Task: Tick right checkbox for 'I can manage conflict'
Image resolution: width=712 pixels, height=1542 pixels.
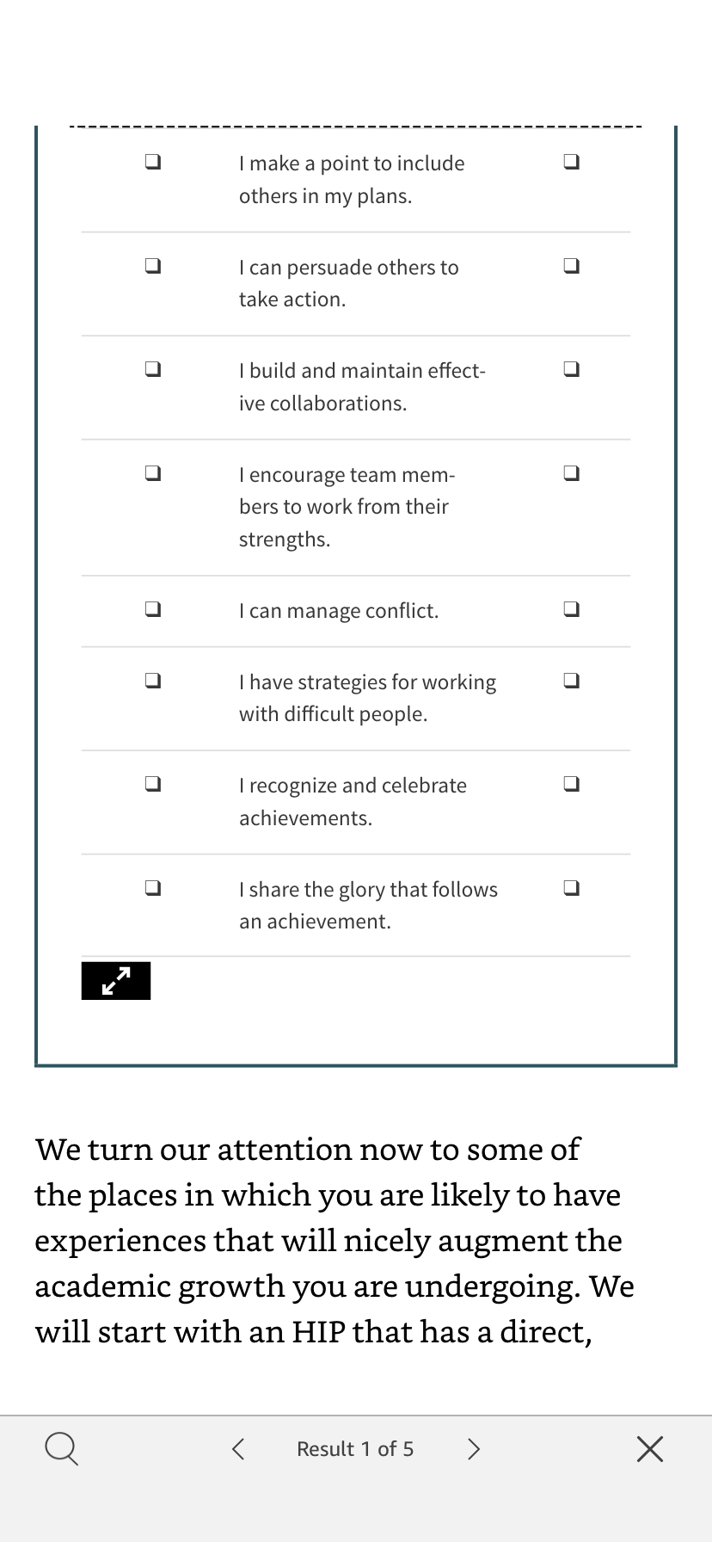Action: pos(571,609)
